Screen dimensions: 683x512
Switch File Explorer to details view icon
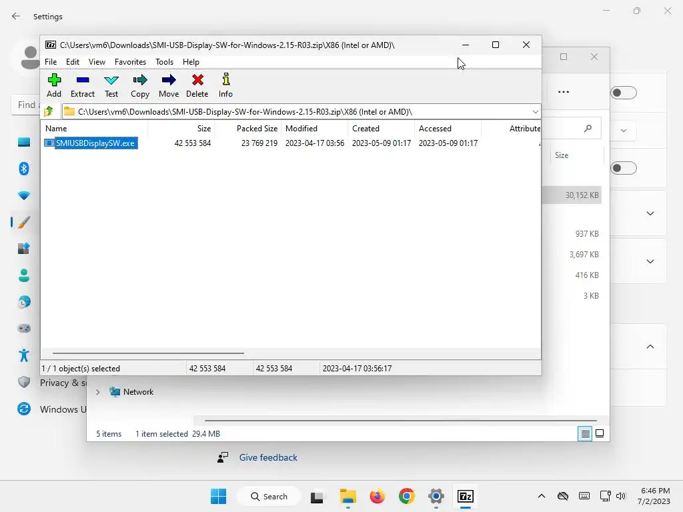click(585, 433)
